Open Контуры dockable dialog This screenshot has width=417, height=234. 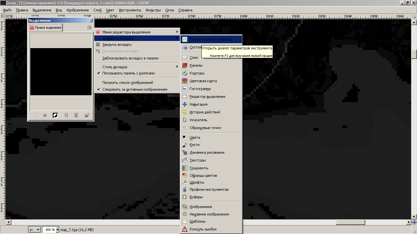tap(211, 73)
